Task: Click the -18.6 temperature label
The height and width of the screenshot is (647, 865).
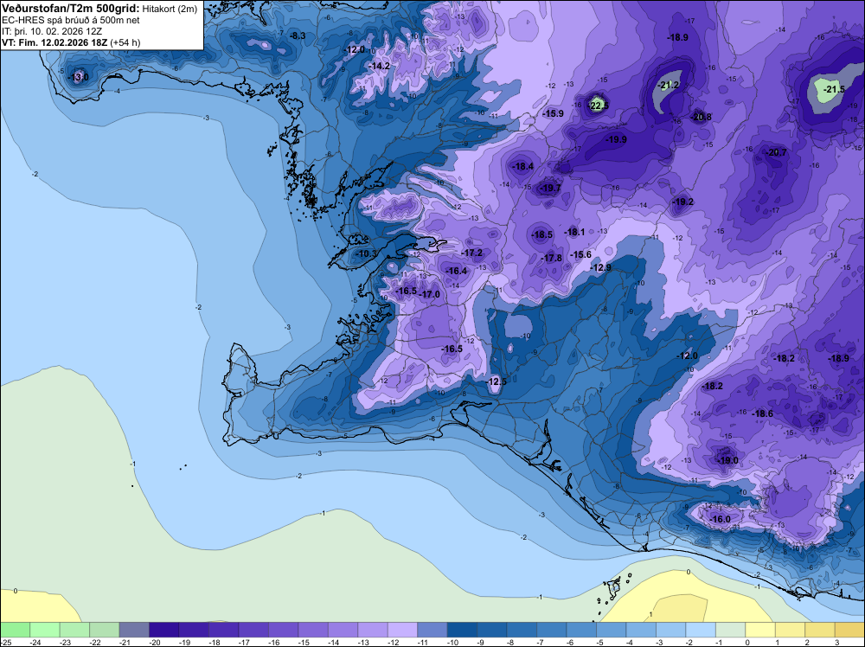Action: [x=763, y=413]
